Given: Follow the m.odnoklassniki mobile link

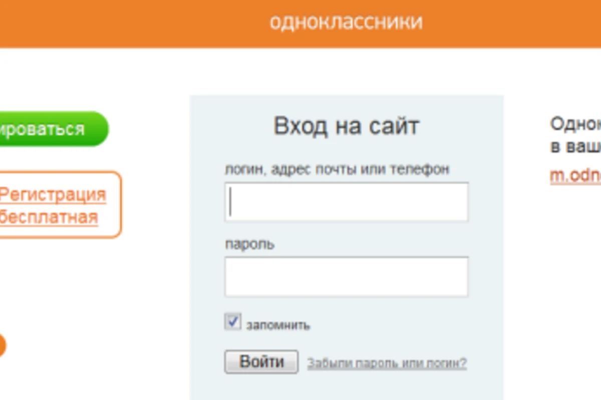Looking at the screenshot, I should [x=575, y=176].
